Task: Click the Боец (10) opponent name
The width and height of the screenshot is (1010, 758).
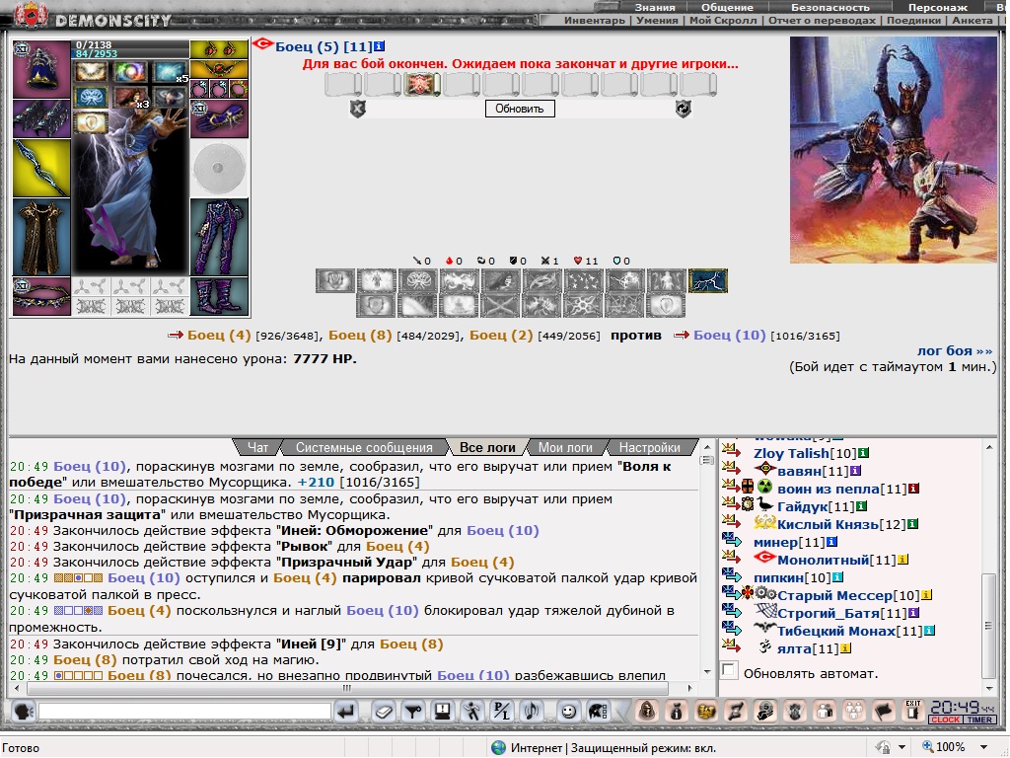Action: point(729,336)
